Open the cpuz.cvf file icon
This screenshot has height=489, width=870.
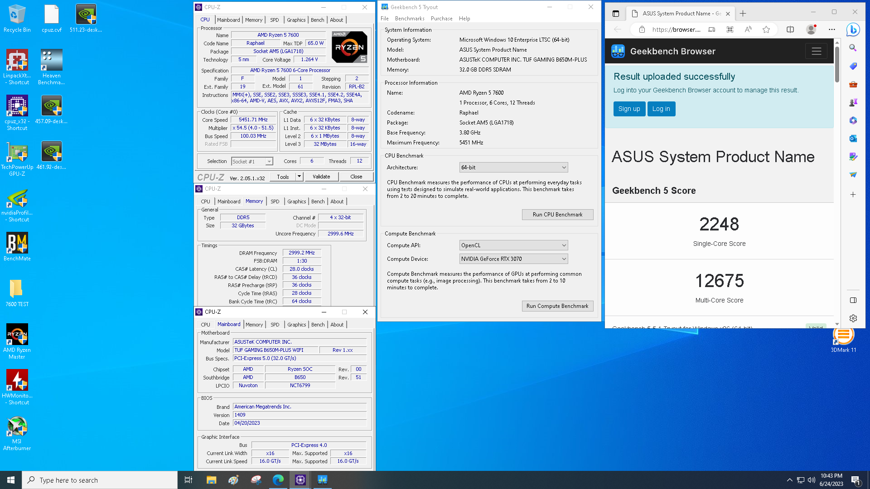51,19
